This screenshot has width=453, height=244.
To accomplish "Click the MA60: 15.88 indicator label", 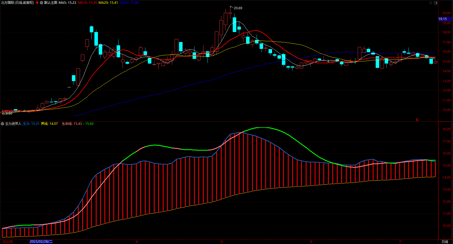I will [129, 3].
